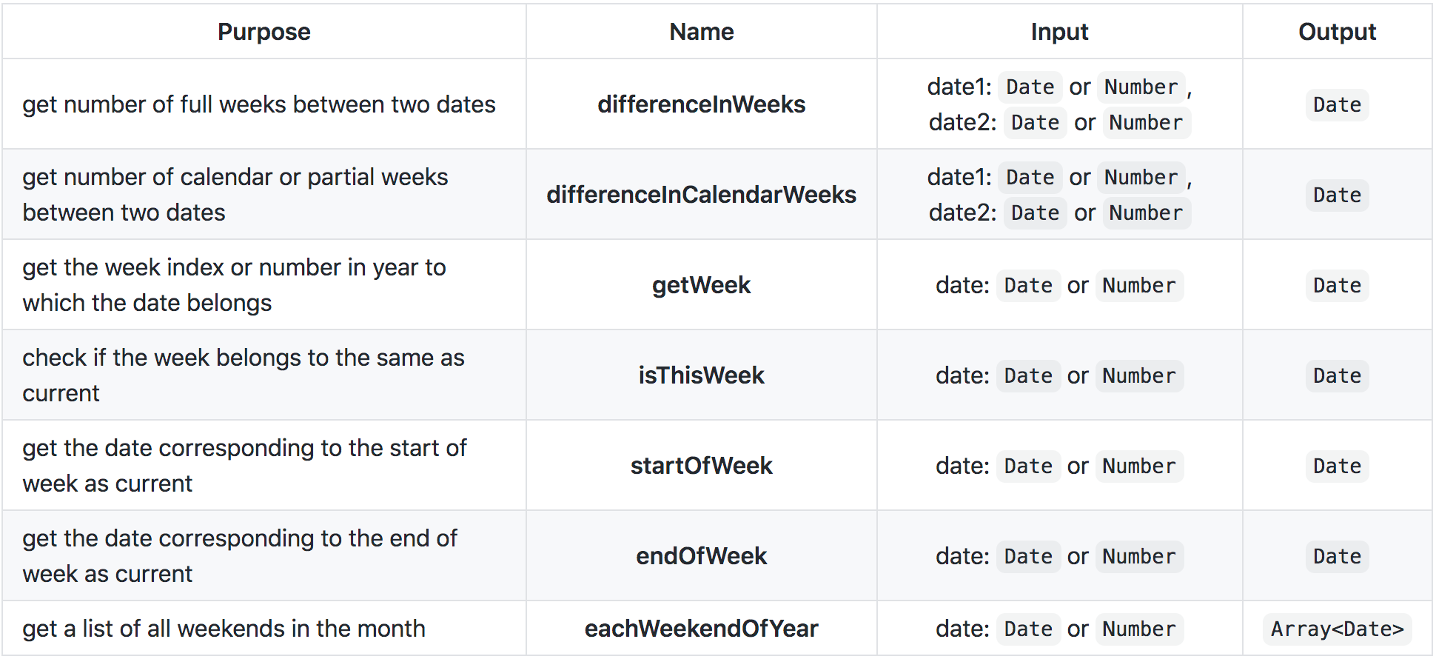Click the Output column header

pyautogui.click(x=1337, y=32)
